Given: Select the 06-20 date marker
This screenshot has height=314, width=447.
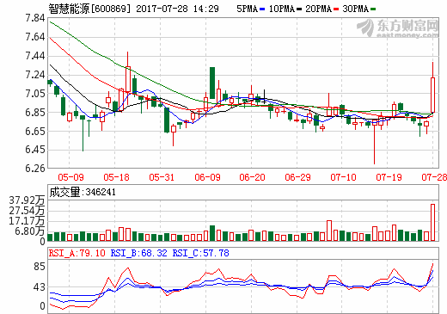Looking at the screenshot, I should (x=252, y=177).
